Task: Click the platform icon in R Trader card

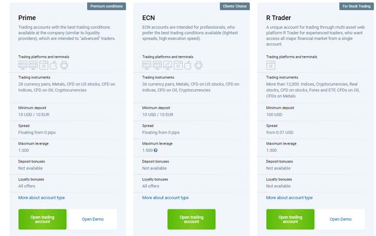Action: click(271, 65)
